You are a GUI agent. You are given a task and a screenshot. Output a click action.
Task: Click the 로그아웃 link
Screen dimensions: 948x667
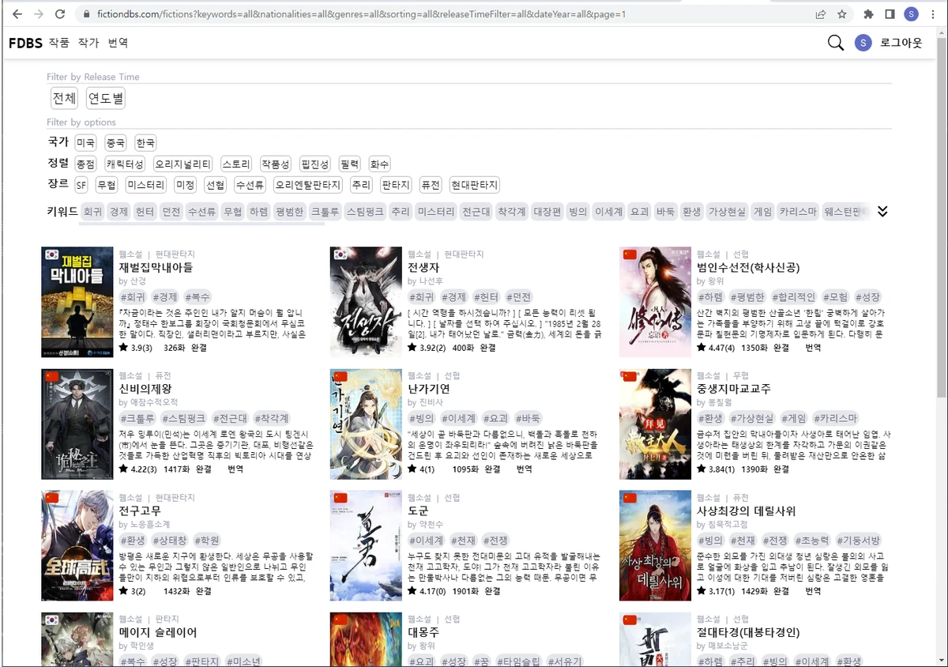pyautogui.click(x=901, y=43)
